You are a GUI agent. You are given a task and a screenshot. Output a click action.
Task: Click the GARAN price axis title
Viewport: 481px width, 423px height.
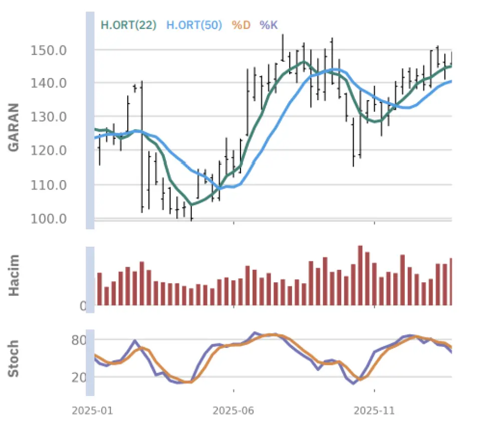14,127
